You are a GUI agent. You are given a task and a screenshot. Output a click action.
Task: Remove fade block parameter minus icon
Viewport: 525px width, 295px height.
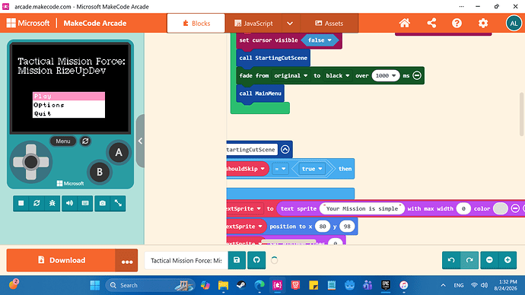click(x=417, y=75)
